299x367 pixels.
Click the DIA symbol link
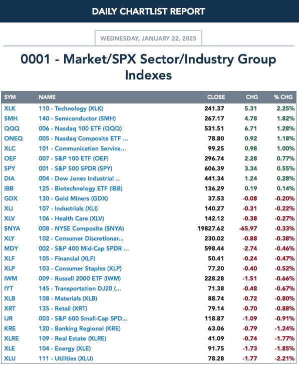click(x=10, y=178)
